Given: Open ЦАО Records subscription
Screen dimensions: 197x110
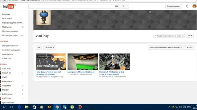Looking at the screenshot, I should pos(8,103).
